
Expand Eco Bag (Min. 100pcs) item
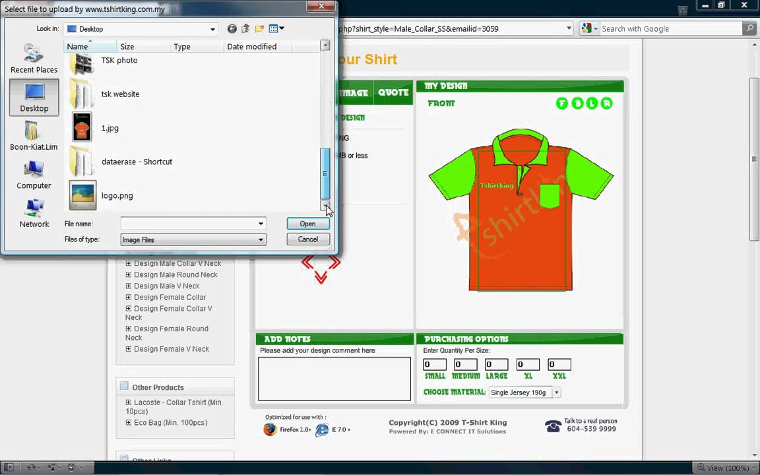coord(129,423)
